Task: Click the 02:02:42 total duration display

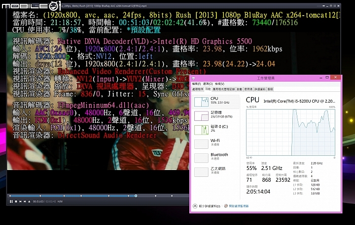Action: point(51,201)
